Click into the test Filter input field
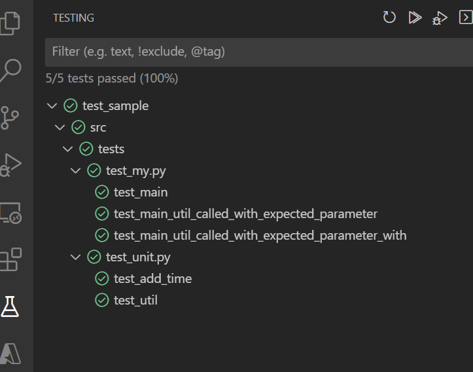Viewport: 473px width, 372px height. (259, 52)
